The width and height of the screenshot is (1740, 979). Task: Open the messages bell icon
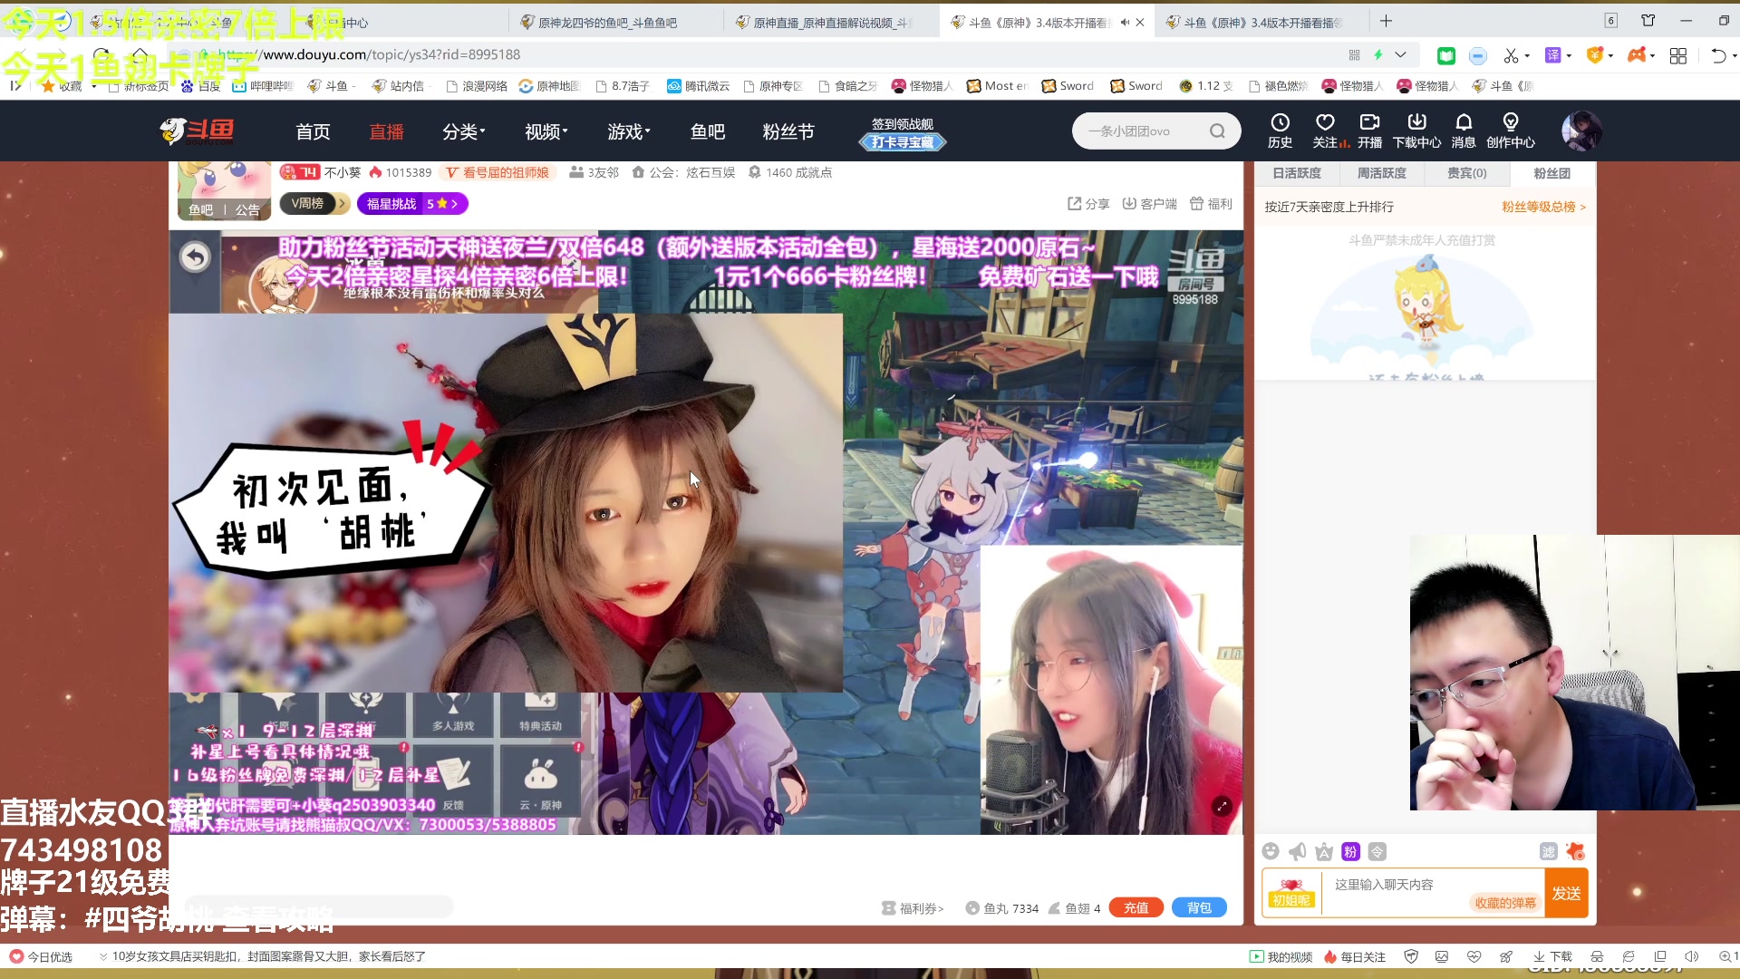point(1464,123)
